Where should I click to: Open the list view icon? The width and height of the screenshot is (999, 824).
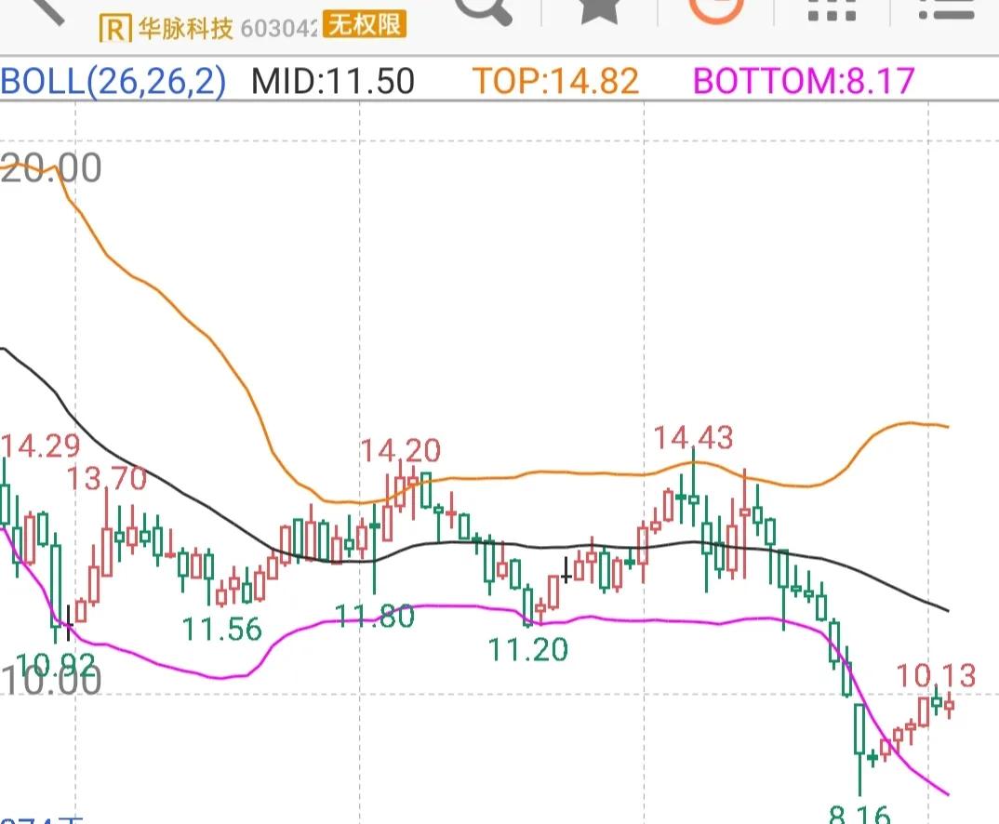point(948,9)
